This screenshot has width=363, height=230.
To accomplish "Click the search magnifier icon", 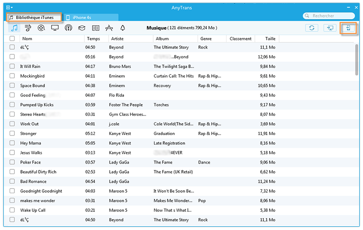I will pos(307,16).
